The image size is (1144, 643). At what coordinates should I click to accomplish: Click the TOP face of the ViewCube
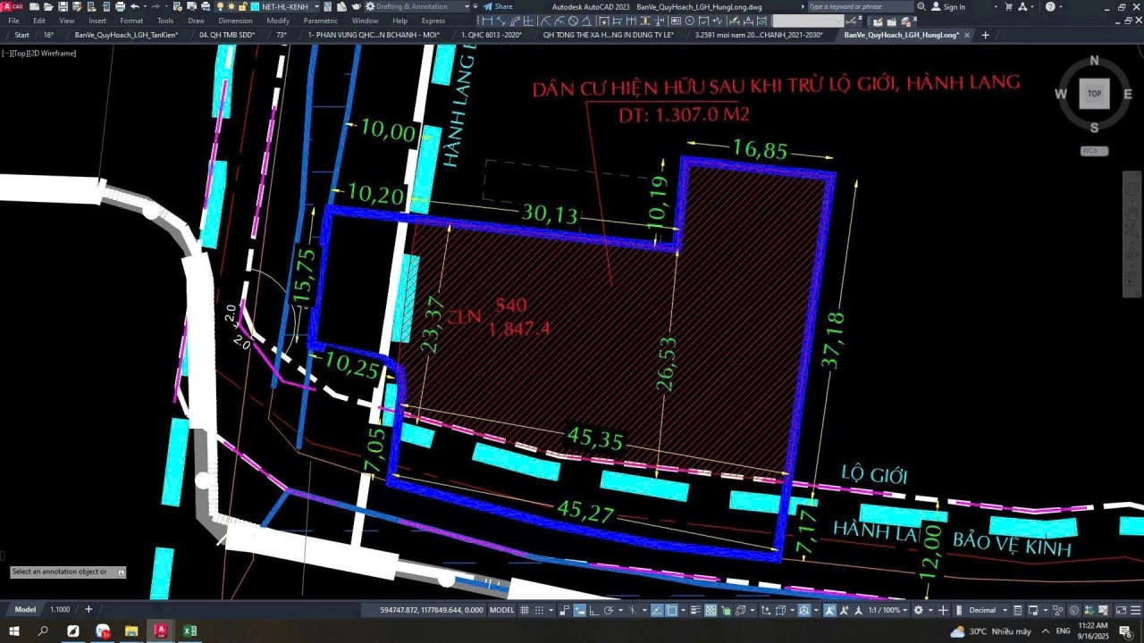point(1094,94)
